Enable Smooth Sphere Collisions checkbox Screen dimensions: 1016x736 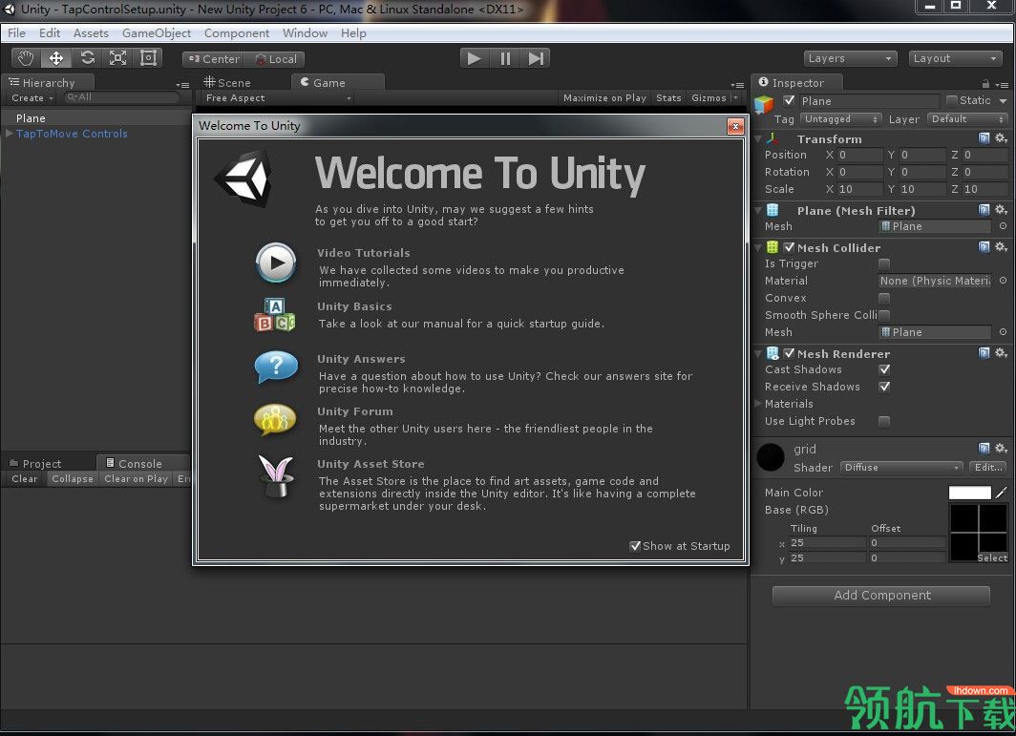pos(884,315)
